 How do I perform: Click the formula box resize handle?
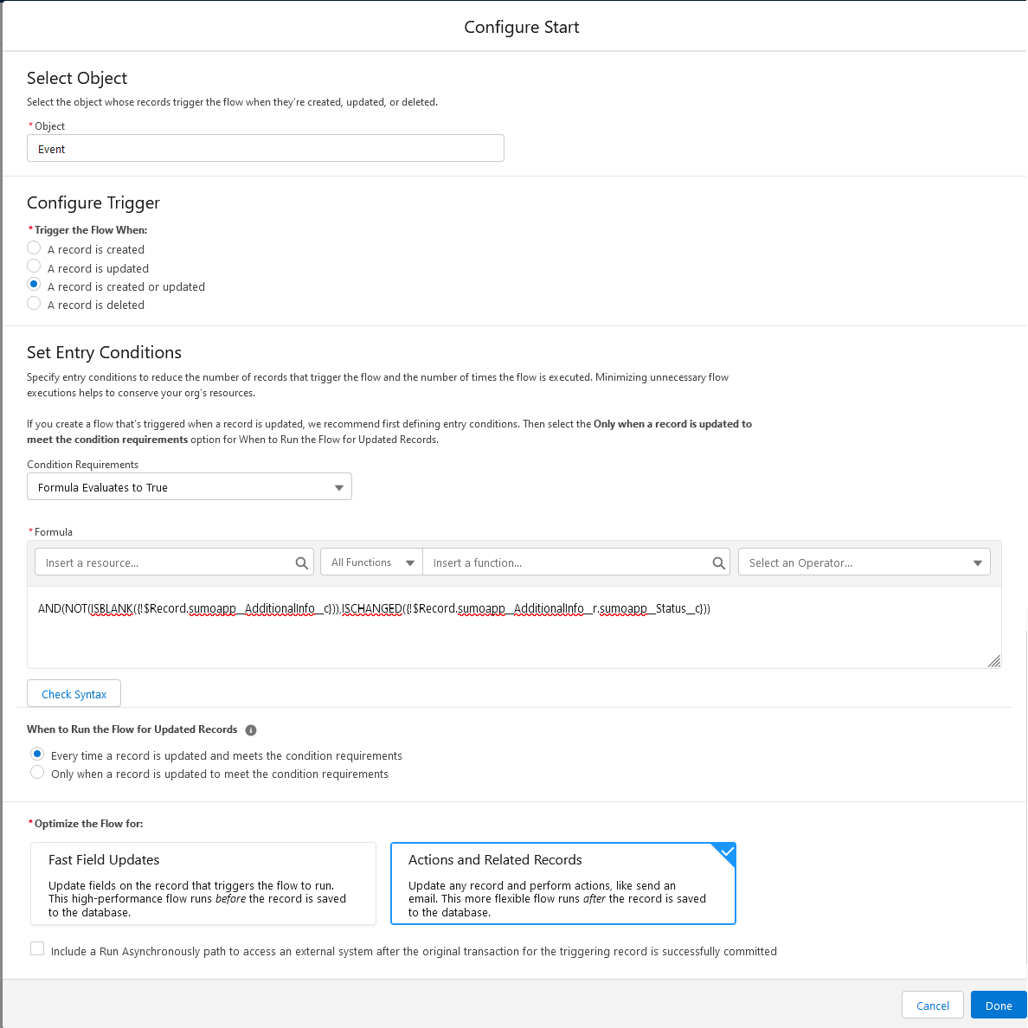coord(993,661)
